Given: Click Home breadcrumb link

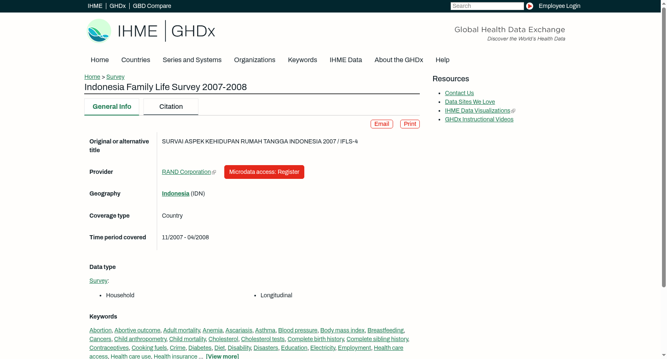Looking at the screenshot, I should tap(92, 77).
